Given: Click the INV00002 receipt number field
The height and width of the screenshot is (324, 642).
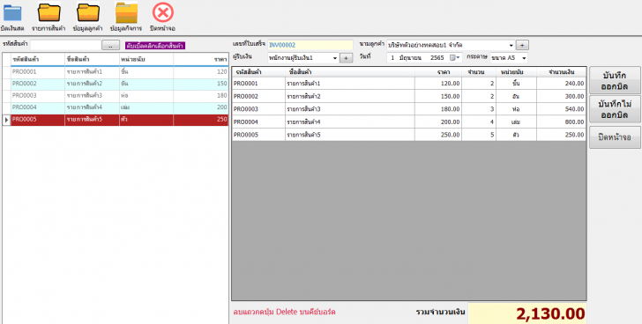Looking at the screenshot, I should point(310,45).
